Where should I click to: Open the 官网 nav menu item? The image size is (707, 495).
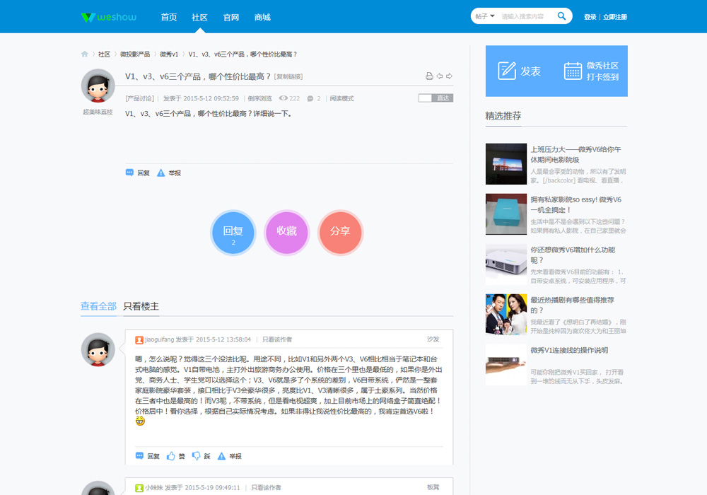(231, 17)
